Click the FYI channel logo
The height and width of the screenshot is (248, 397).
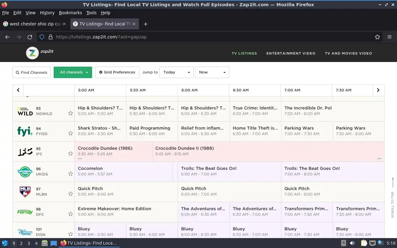tap(25, 131)
